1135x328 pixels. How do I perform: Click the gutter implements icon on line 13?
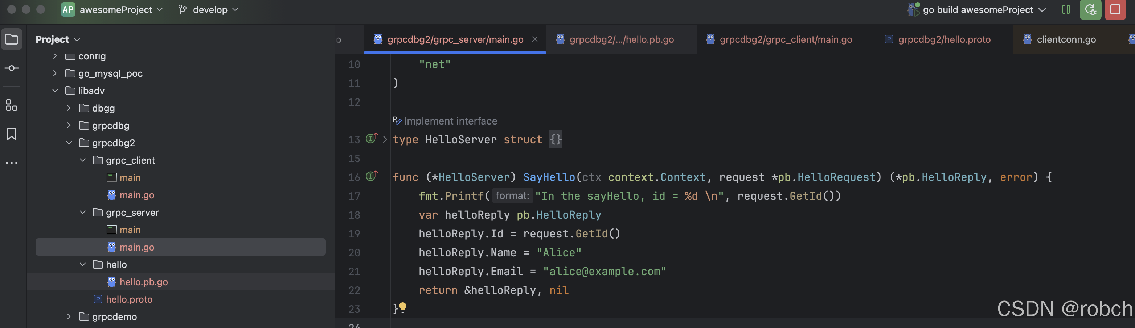tap(372, 139)
